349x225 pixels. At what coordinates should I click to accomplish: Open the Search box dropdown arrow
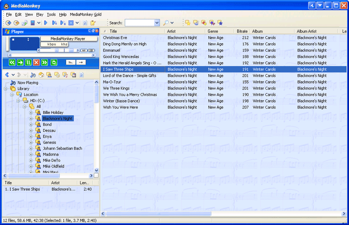pos(157,22)
